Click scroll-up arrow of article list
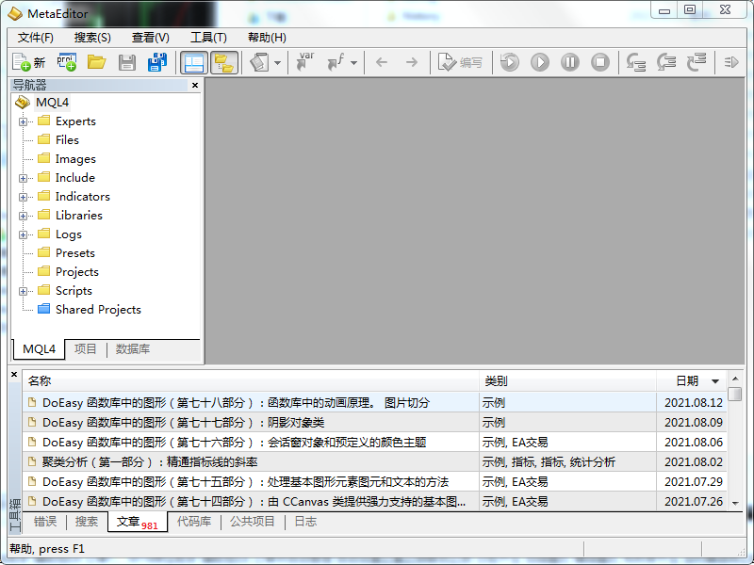Viewport: 754px width, 565px height. click(735, 379)
